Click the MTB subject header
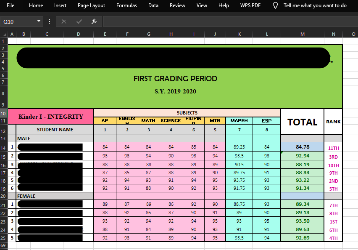358x250 pixels. click(215, 121)
